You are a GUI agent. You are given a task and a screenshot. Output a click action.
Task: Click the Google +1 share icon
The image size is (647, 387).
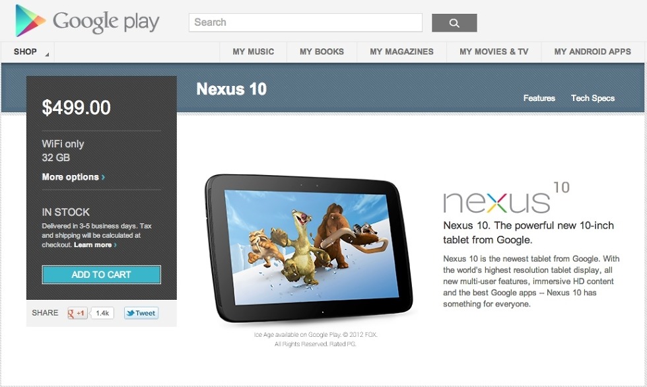(77, 313)
